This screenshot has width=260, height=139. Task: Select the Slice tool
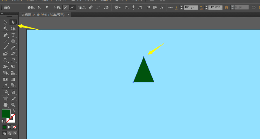pyautogui.click(x=13, y=99)
